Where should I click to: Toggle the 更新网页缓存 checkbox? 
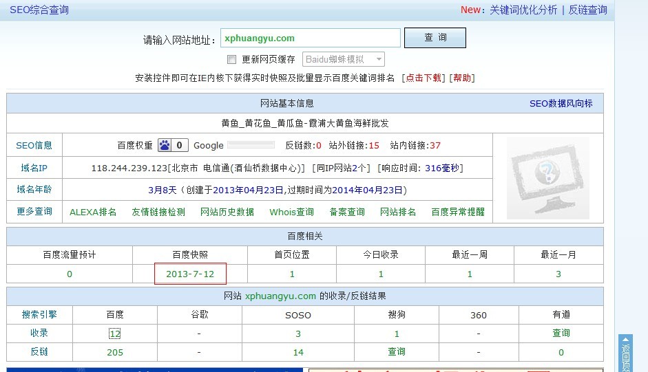pyautogui.click(x=231, y=59)
